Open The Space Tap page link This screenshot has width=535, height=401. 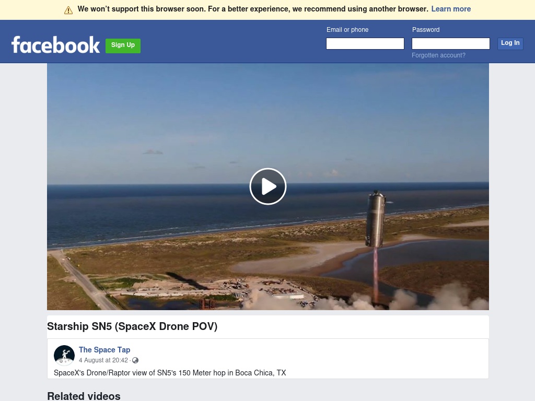point(104,350)
